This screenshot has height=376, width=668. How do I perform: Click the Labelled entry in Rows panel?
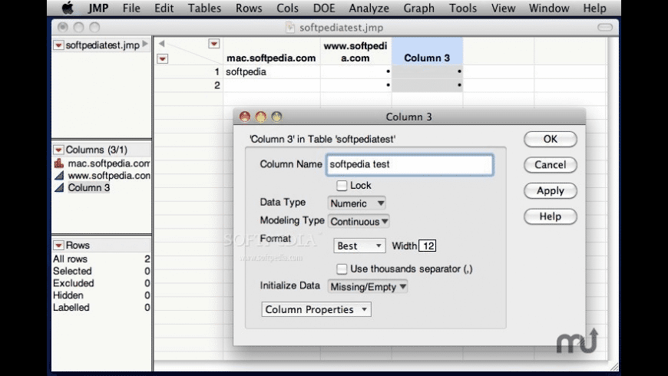(101, 308)
